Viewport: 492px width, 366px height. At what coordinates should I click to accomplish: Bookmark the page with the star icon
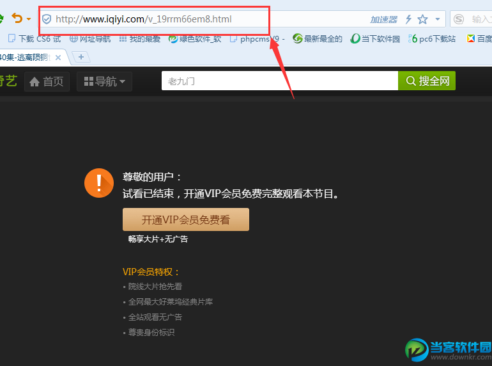coord(422,19)
